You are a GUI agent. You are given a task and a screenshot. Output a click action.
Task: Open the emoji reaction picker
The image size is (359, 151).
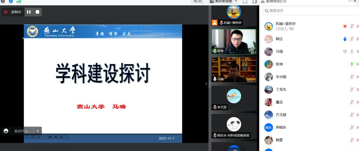(6, 131)
